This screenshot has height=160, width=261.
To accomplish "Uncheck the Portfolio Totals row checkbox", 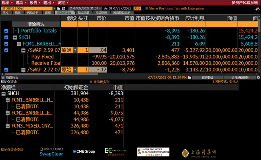I will pyautogui.click(x=6, y=31).
